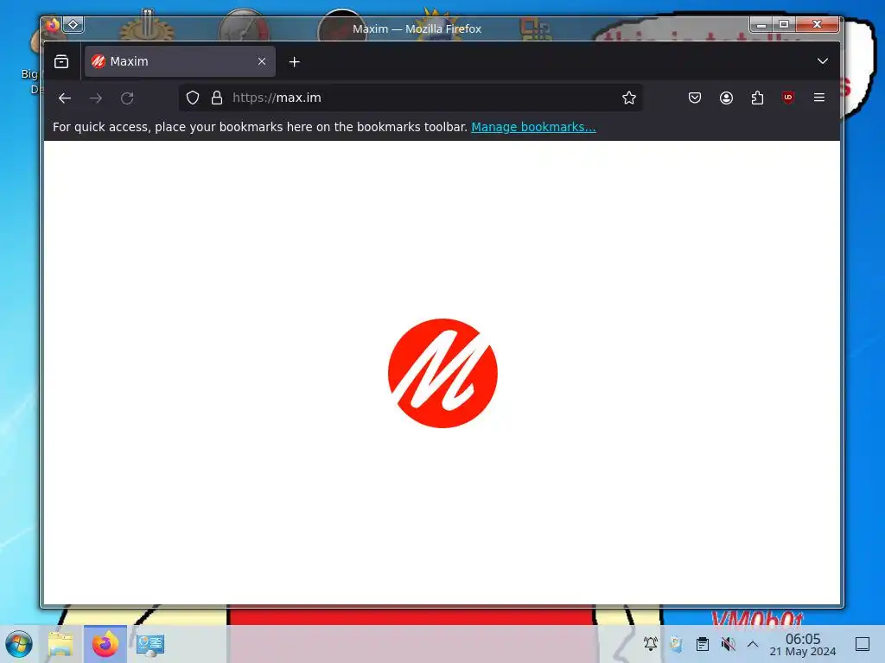Open the Firefox View tab icon
Screen dimensions: 885x663
(x=61, y=61)
